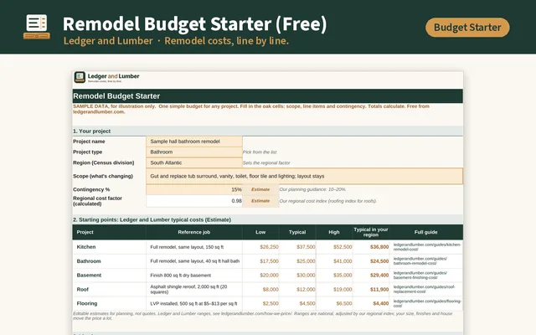Click the Ledger and Lumber banner logo icon

(37, 27)
